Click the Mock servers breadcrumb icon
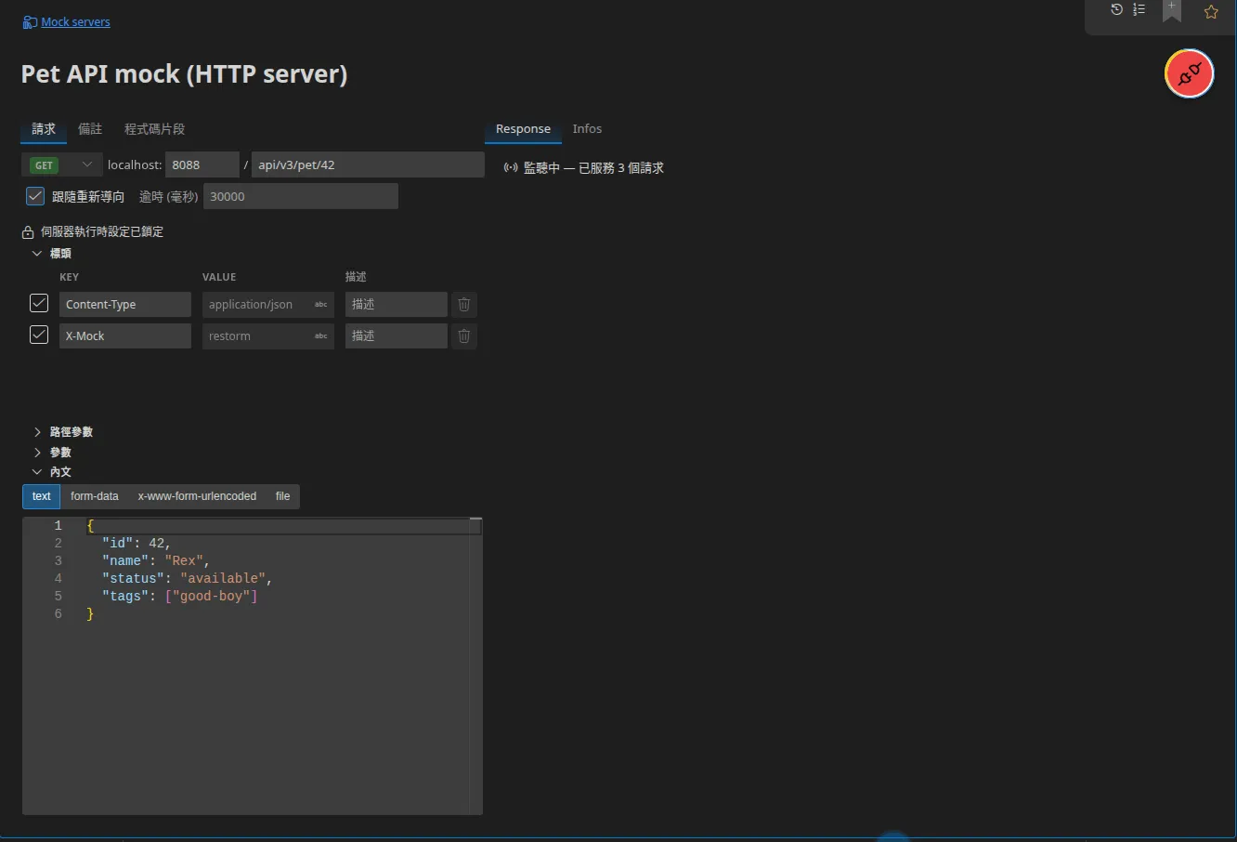 click(30, 21)
